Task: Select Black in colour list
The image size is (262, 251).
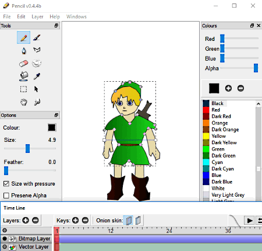Action: 217,103
